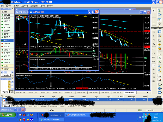
Task: Click connection status 1165/2 kb
Action: (149, 110)
